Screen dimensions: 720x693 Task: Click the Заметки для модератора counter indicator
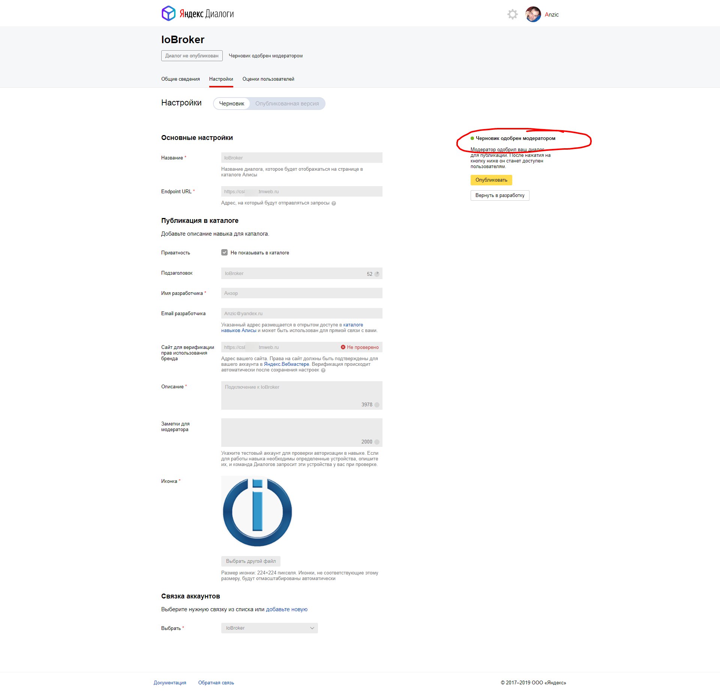tap(377, 442)
